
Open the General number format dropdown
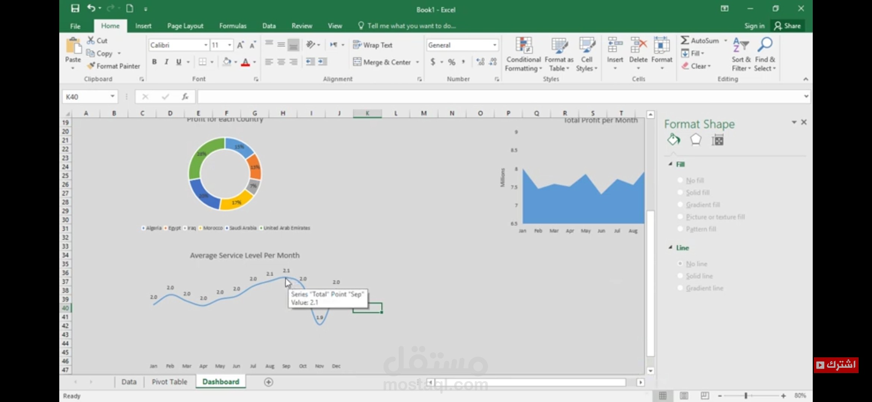(495, 45)
